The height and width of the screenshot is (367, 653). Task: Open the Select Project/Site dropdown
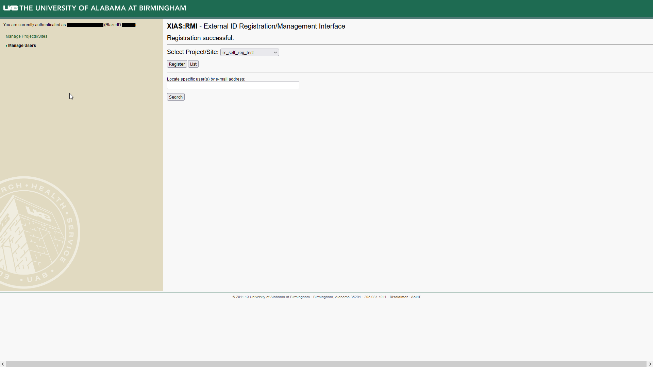pyautogui.click(x=250, y=52)
